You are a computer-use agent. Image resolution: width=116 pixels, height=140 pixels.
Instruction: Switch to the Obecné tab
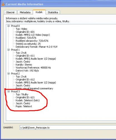[10, 12]
